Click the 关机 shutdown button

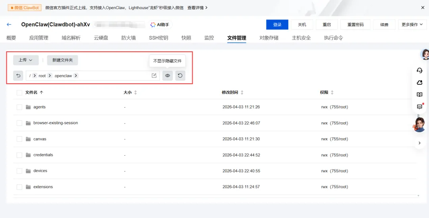click(x=302, y=25)
